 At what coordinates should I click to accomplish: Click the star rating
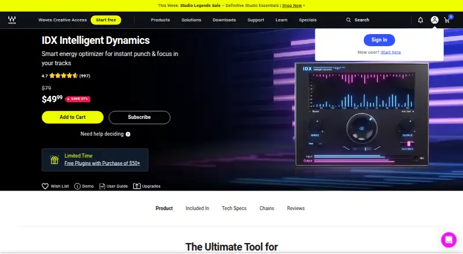[64, 76]
